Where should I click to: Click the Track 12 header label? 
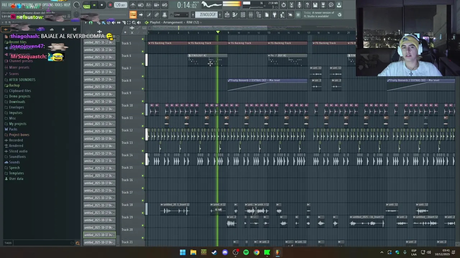point(127,130)
